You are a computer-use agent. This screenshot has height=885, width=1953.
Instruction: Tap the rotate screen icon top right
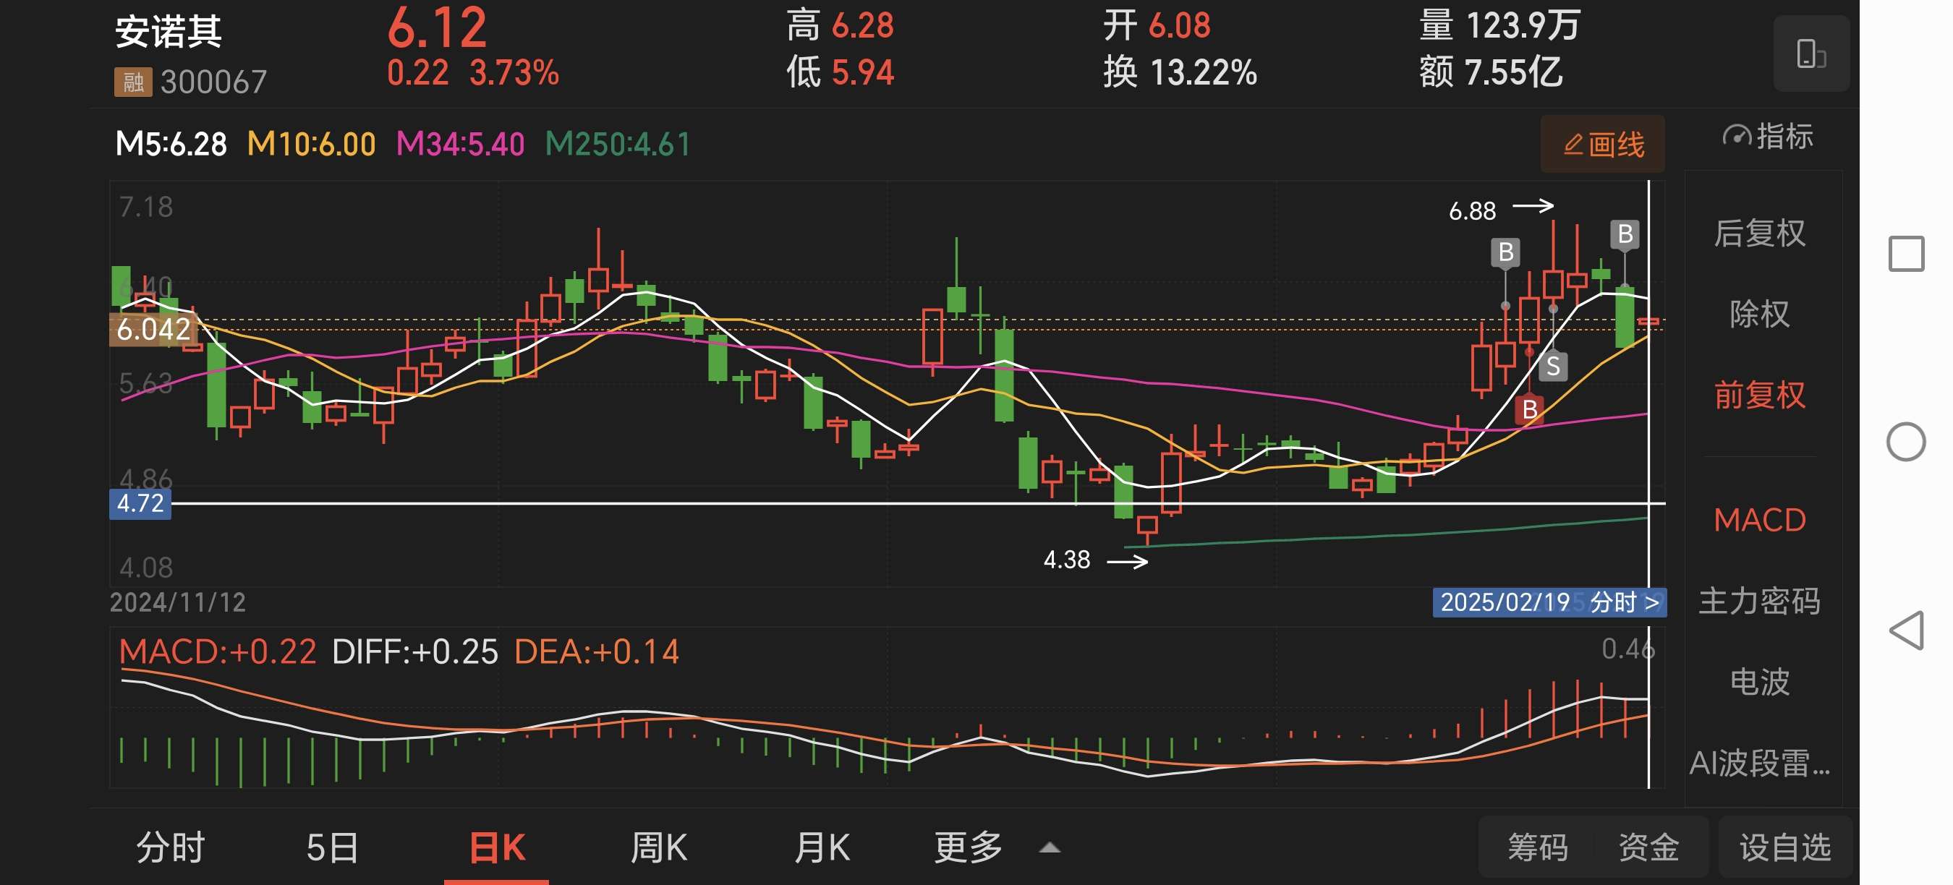tap(1811, 54)
